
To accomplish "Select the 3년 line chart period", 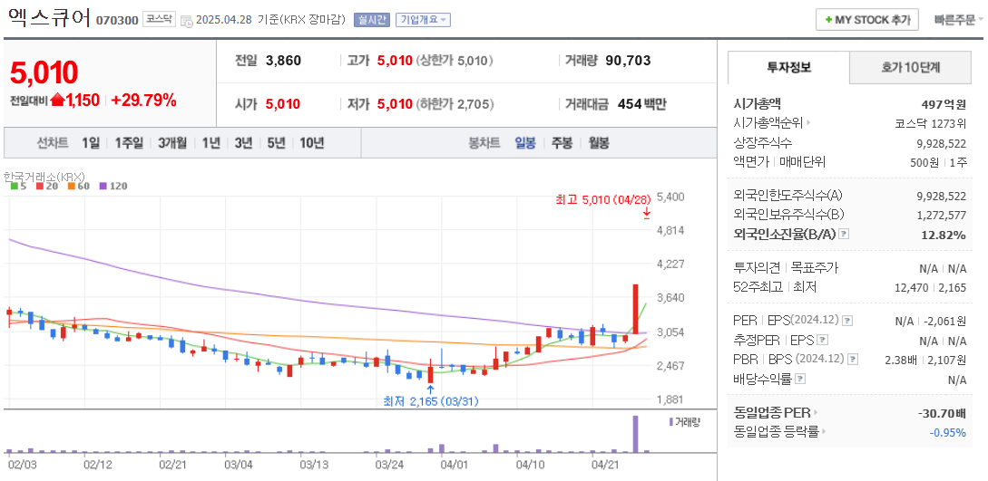I will pyautogui.click(x=243, y=143).
